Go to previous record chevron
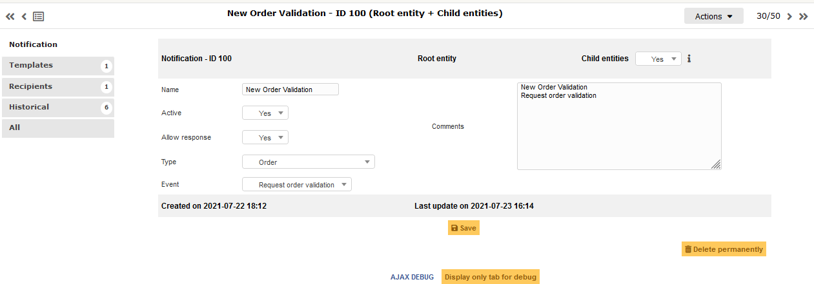The height and width of the screenshot is (284, 814). tap(24, 17)
